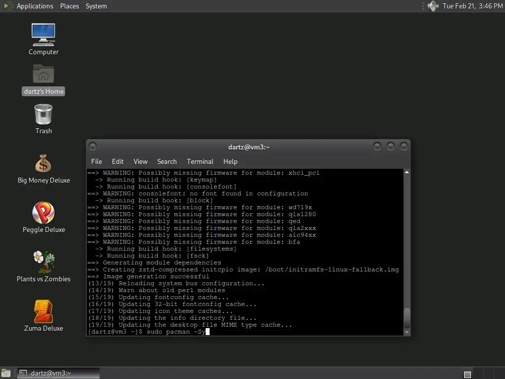
Task: Click line '(16/19) Updating 32-bit fontconfig cache'
Action: point(172,304)
